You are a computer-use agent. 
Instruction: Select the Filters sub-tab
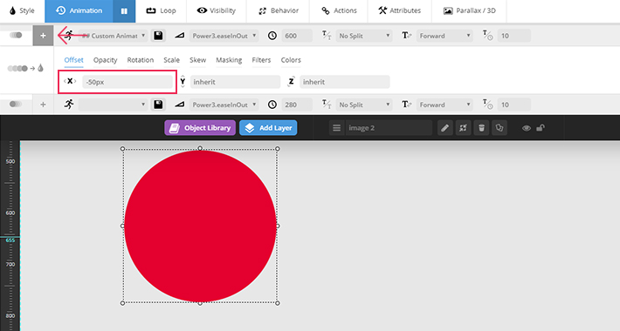(x=261, y=60)
